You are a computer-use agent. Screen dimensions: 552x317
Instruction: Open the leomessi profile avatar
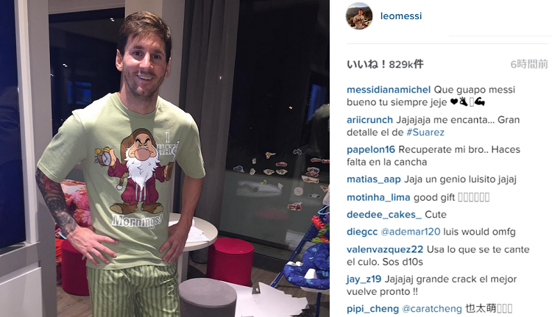pyautogui.click(x=359, y=16)
